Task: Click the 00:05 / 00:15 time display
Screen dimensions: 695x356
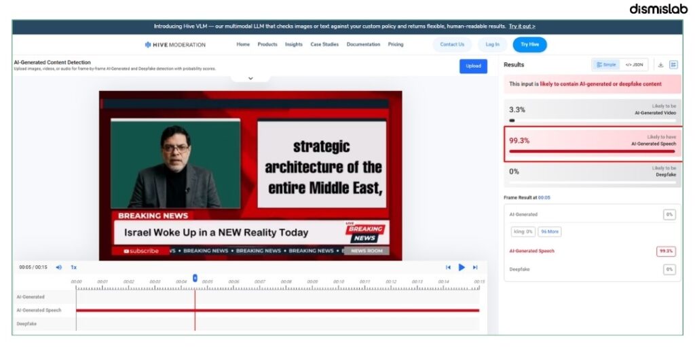Action: pyautogui.click(x=33, y=267)
